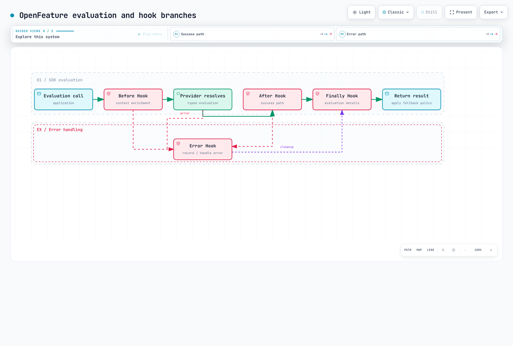
Task: Click the window icon on Evaluation call node
Action: [39, 94]
